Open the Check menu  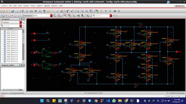point(33,6)
